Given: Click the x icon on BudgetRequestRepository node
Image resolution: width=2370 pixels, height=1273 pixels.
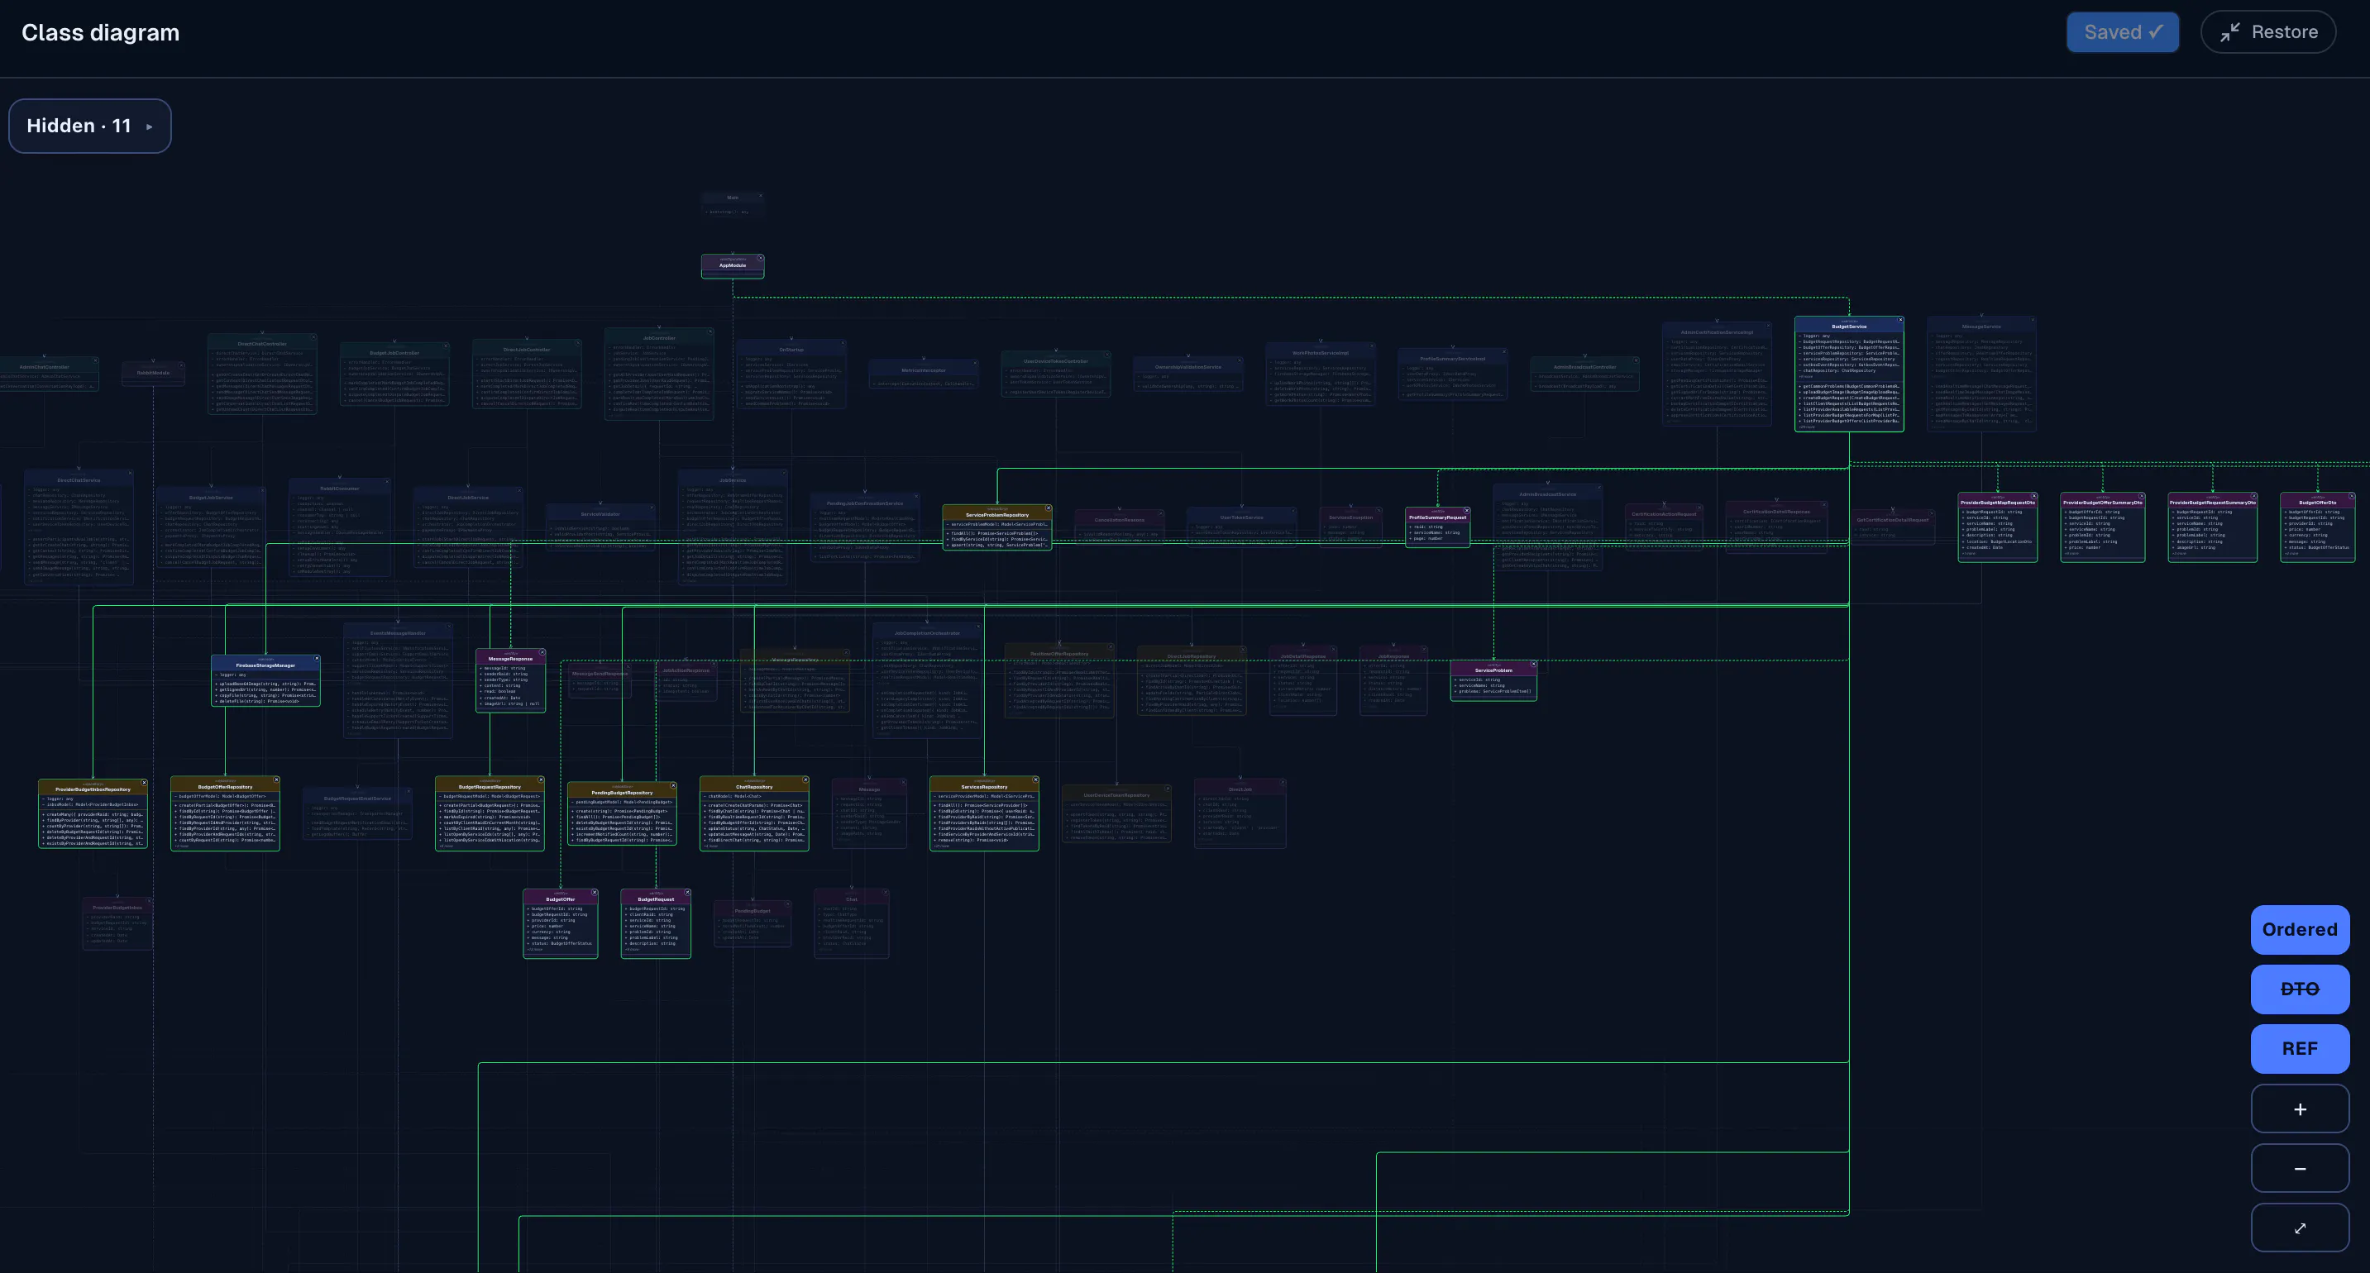Looking at the screenshot, I should tap(540, 780).
